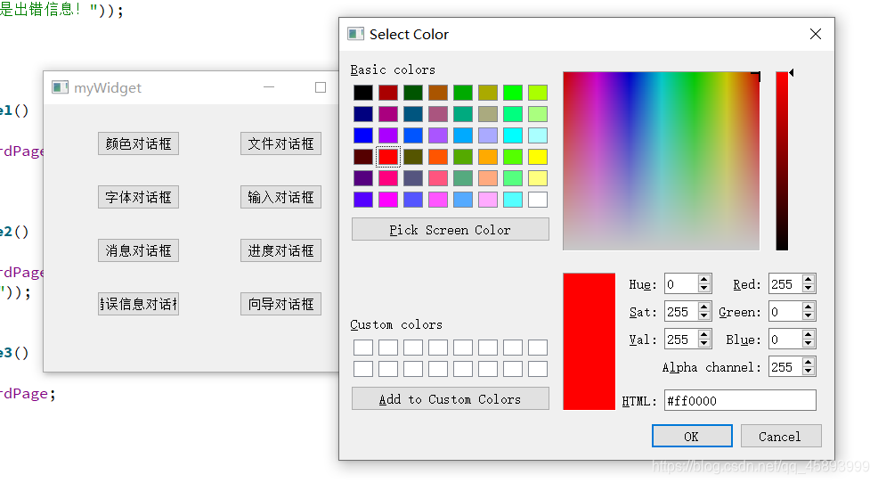
Task: Pick a hue in the color spectrum field
Action: 662,160
